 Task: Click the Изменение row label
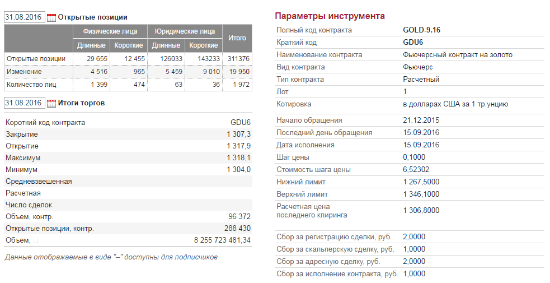pyautogui.click(x=24, y=72)
